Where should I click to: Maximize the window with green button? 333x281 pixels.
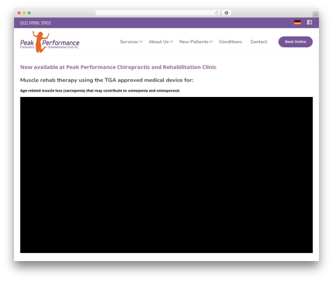click(x=29, y=13)
